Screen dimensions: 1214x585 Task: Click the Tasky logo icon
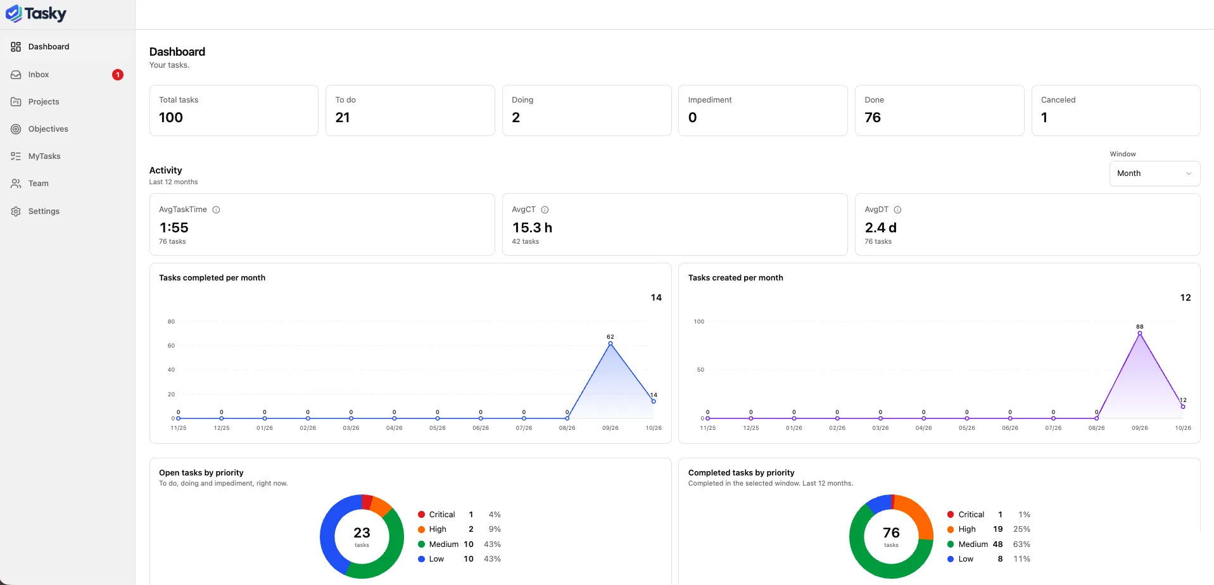(x=14, y=13)
